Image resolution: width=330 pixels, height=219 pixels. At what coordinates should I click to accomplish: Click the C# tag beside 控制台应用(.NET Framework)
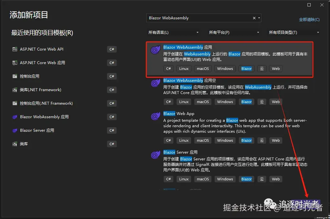112,103
